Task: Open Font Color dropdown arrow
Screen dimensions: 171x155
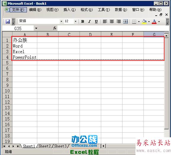Action: (x=159, y=22)
